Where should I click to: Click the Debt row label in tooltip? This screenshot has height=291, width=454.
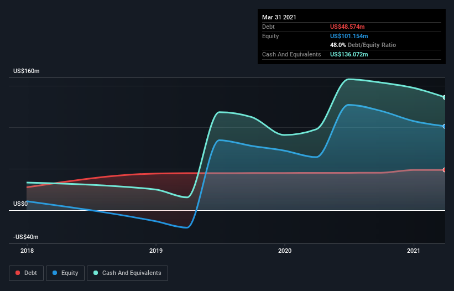[x=268, y=27]
